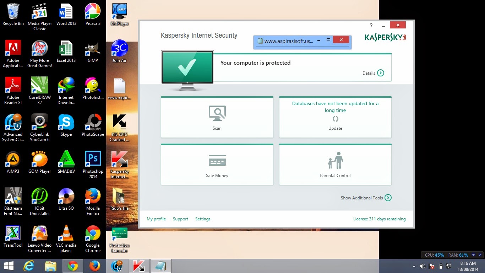Open the Safe Money tile

coord(217,164)
